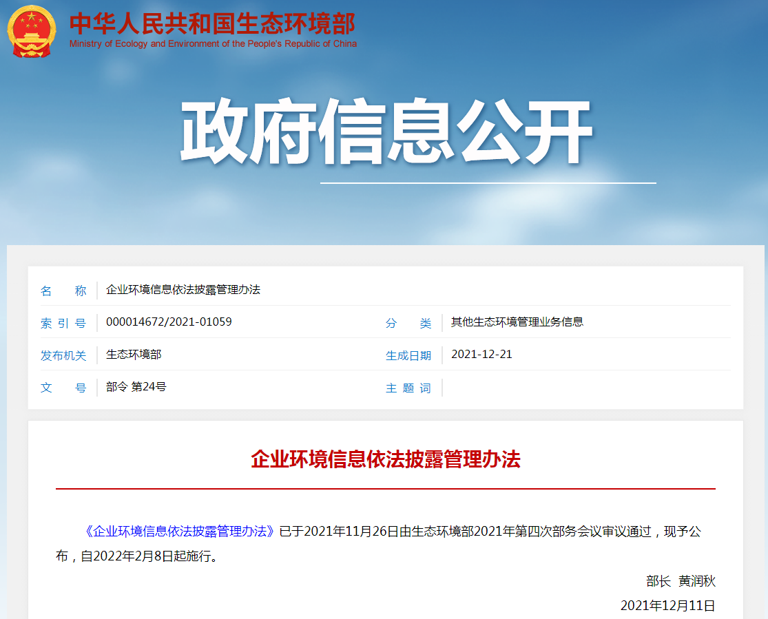The width and height of the screenshot is (768, 619).
Task: Click the 文号 label
Action: coord(63,388)
